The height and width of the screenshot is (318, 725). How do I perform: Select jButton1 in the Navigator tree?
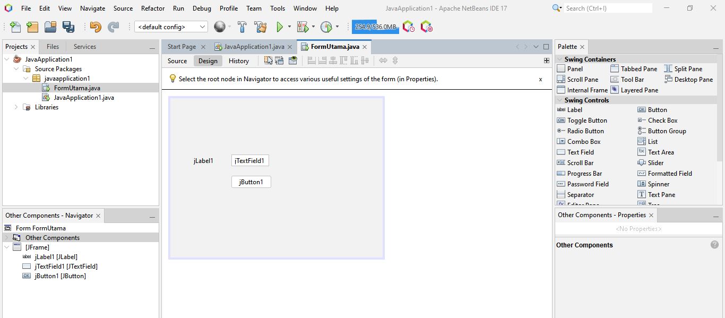coord(60,276)
